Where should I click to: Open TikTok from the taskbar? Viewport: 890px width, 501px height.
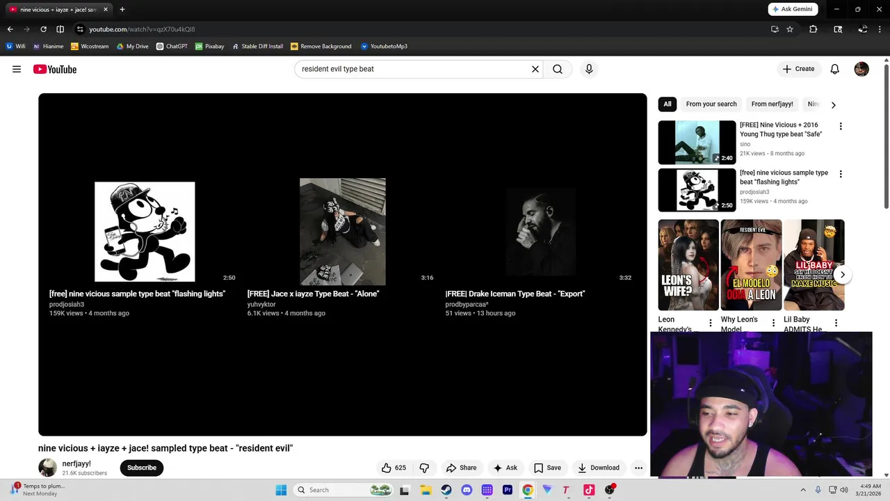pyautogui.click(x=589, y=490)
